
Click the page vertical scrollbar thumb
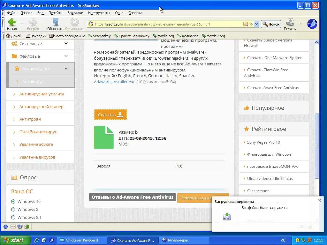point(316,146)
